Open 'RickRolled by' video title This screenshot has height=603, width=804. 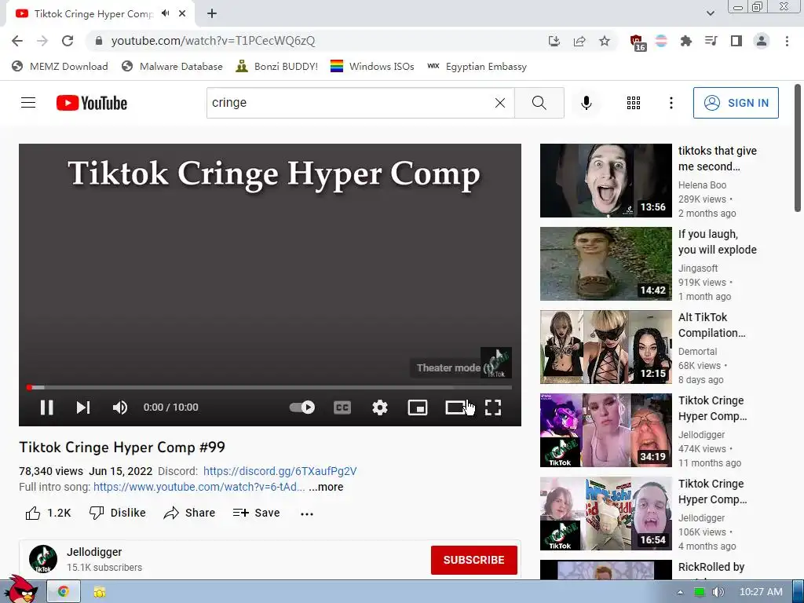click(x=711, y=567)
